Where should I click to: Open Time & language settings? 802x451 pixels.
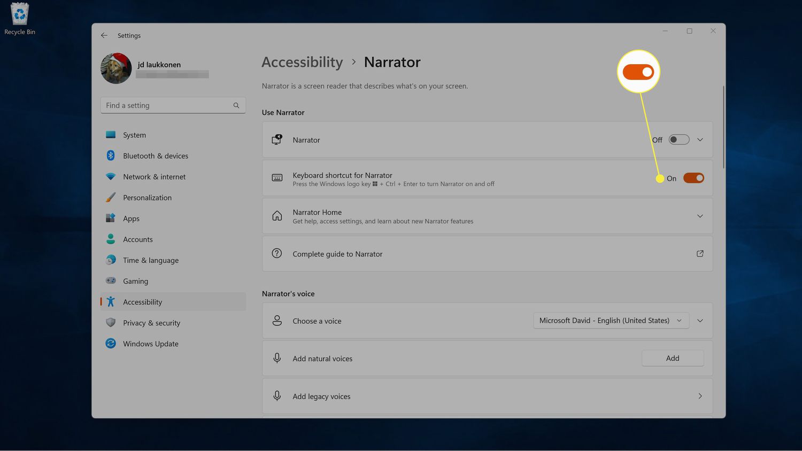coord(173,260)
